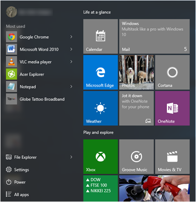
Task: Open the Movies & TV tile
Action: pos(172,157)
